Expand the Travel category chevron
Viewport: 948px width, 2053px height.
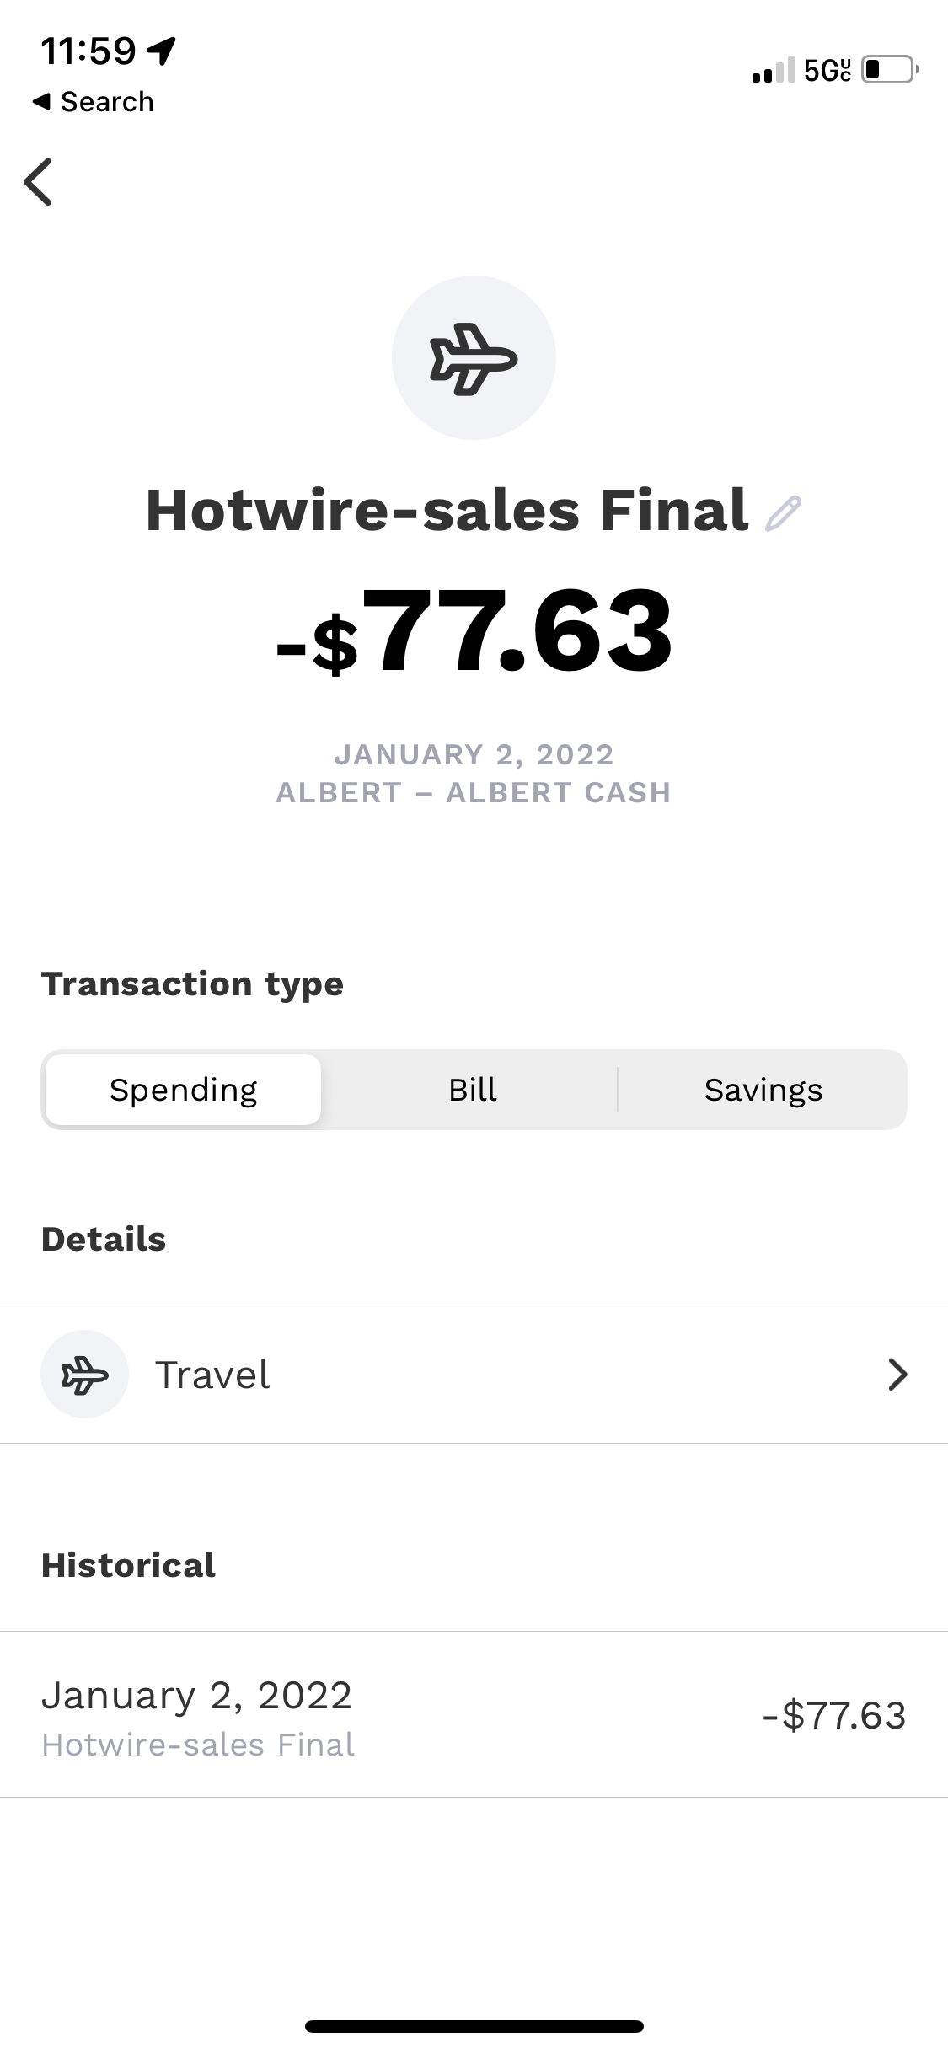[x=897, y=1375]
